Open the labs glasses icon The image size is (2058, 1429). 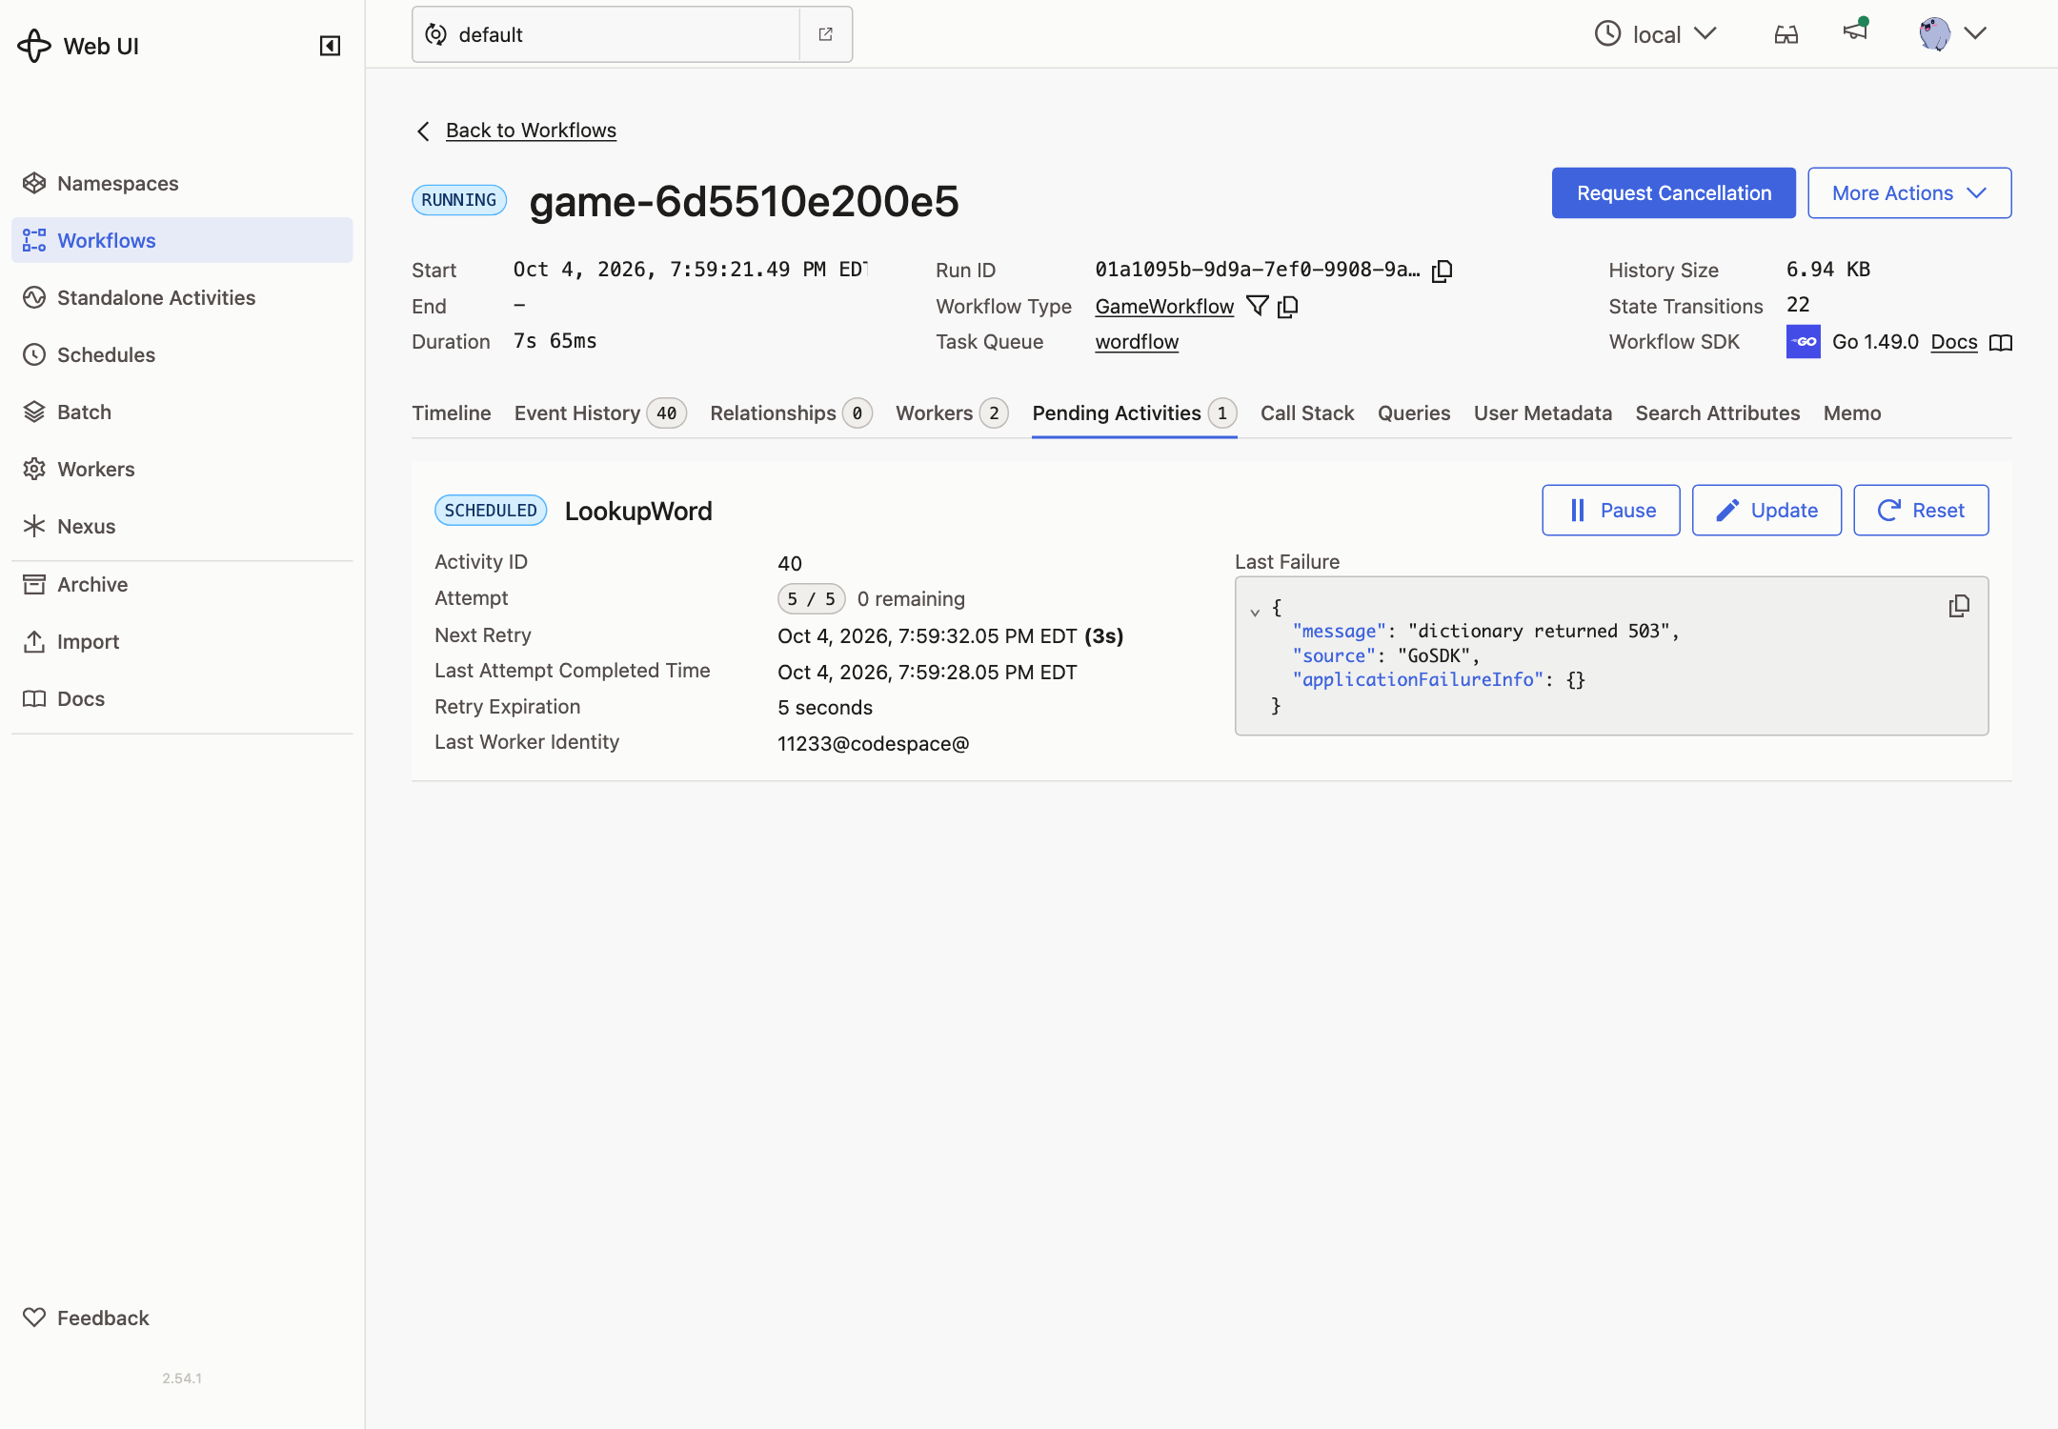(1786, 34)
